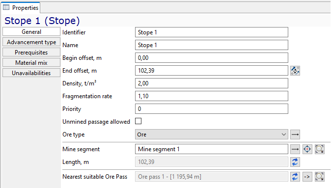The height and width of the screenshot is (188, 331).
Task: Click the Ore Pass '->' button
Action: click(x=307, y=177)
